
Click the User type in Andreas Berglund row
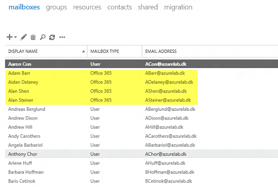pos(95,109)
